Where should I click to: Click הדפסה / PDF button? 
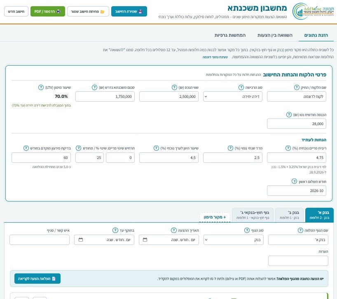pyautogui.click(x=48, y=12)
